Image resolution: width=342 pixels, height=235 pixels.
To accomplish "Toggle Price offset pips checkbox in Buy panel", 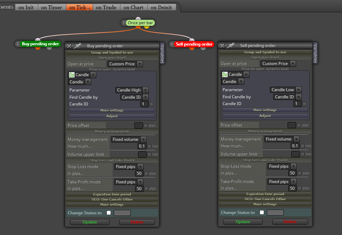I will point(146,125).
